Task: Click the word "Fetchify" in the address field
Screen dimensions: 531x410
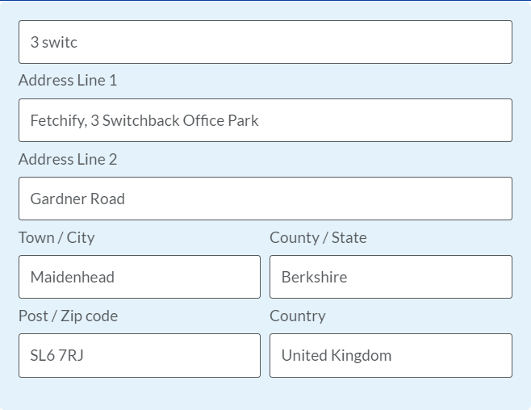Action: 58,121
